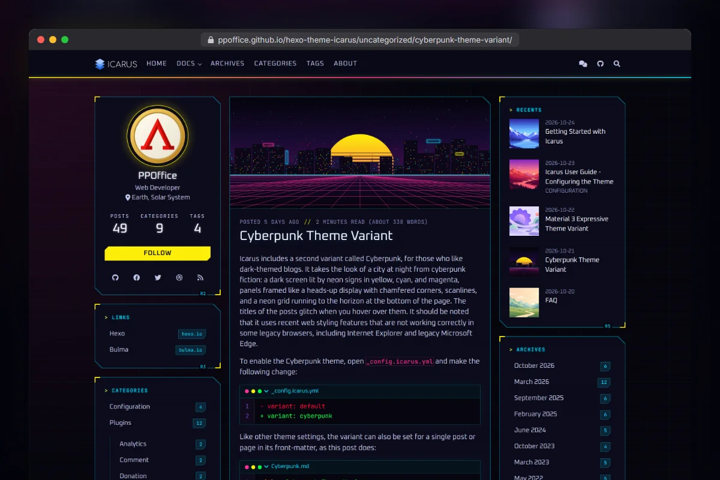Screen dimensions: 720x480
Task: Open the Comment subcategory
Action: pyautogui.click(x=162, y=460)
